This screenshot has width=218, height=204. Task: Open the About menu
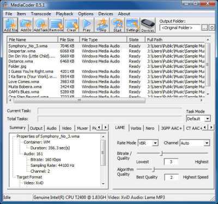pos(124,14)
